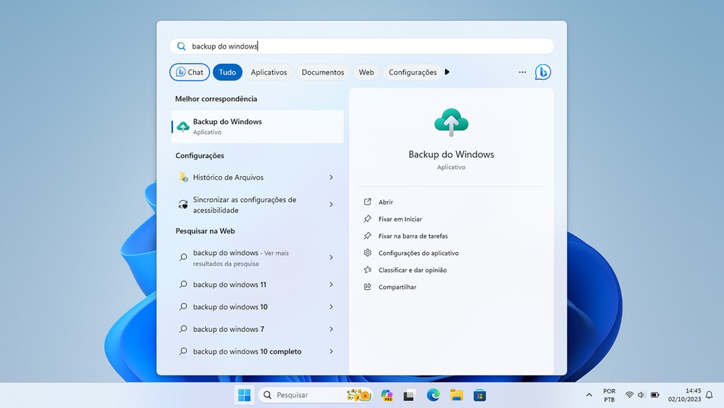The width and height of the screenshot is (724, 408).
Task: Expand 'backup do windows - Ver mais' arrow
Action: (x=331, y=257)
